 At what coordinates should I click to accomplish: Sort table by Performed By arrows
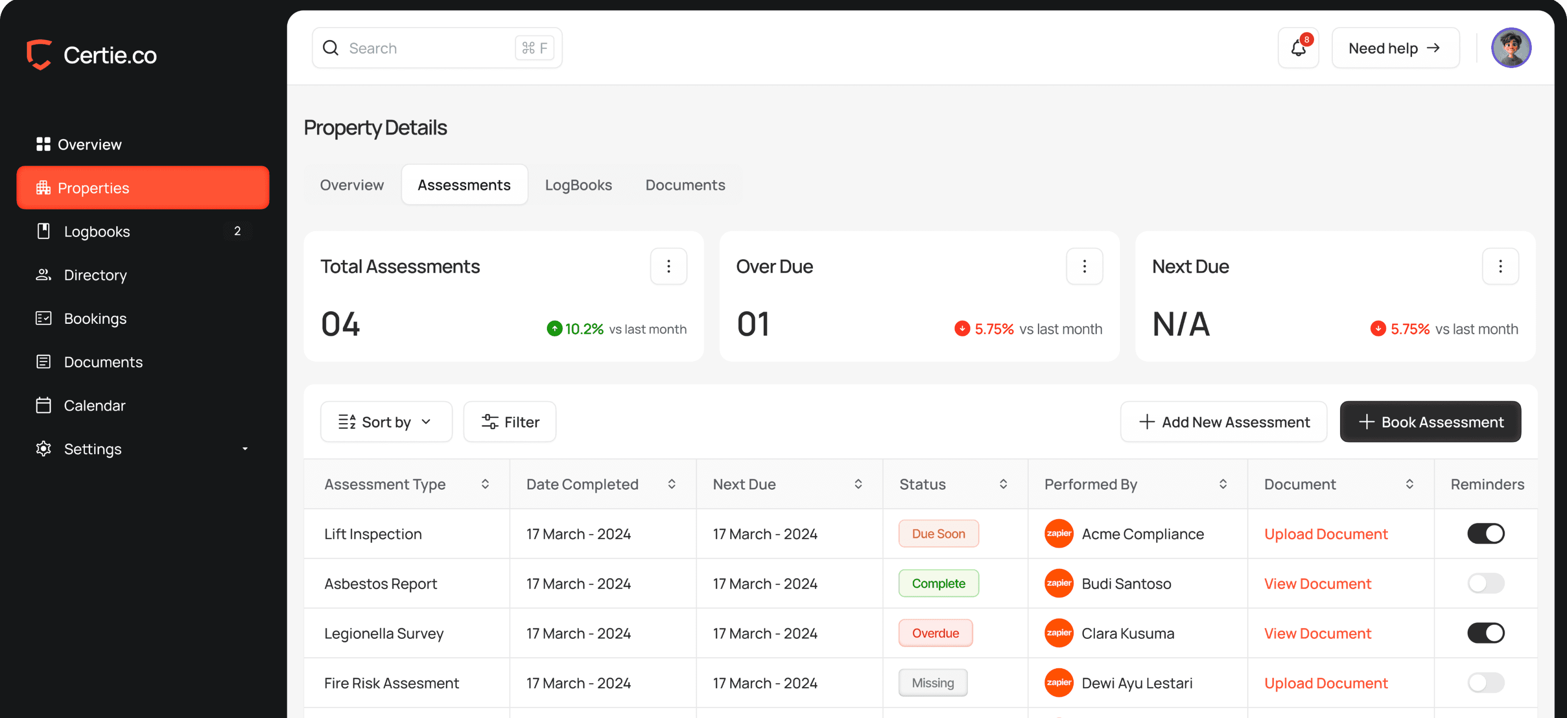[x=1223, y=484]
